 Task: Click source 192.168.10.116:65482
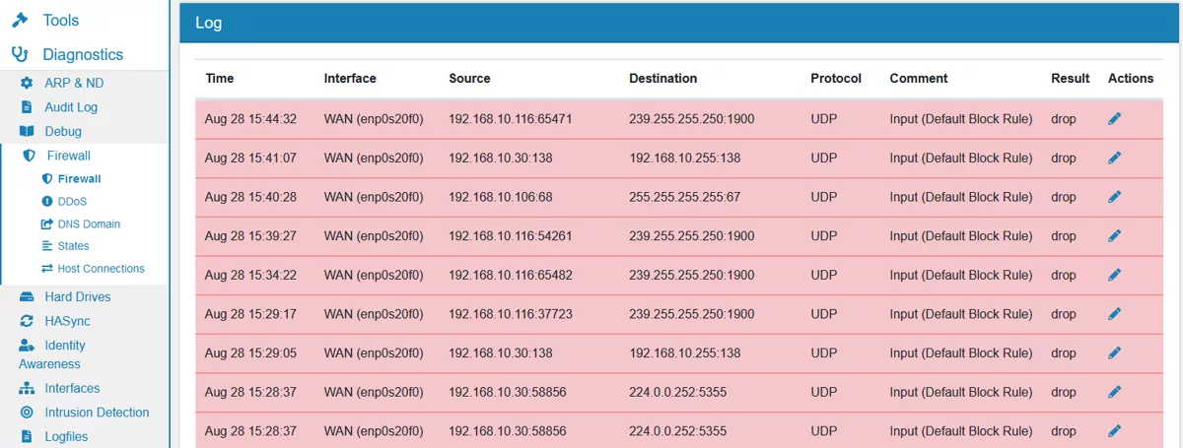click(511, 275)
